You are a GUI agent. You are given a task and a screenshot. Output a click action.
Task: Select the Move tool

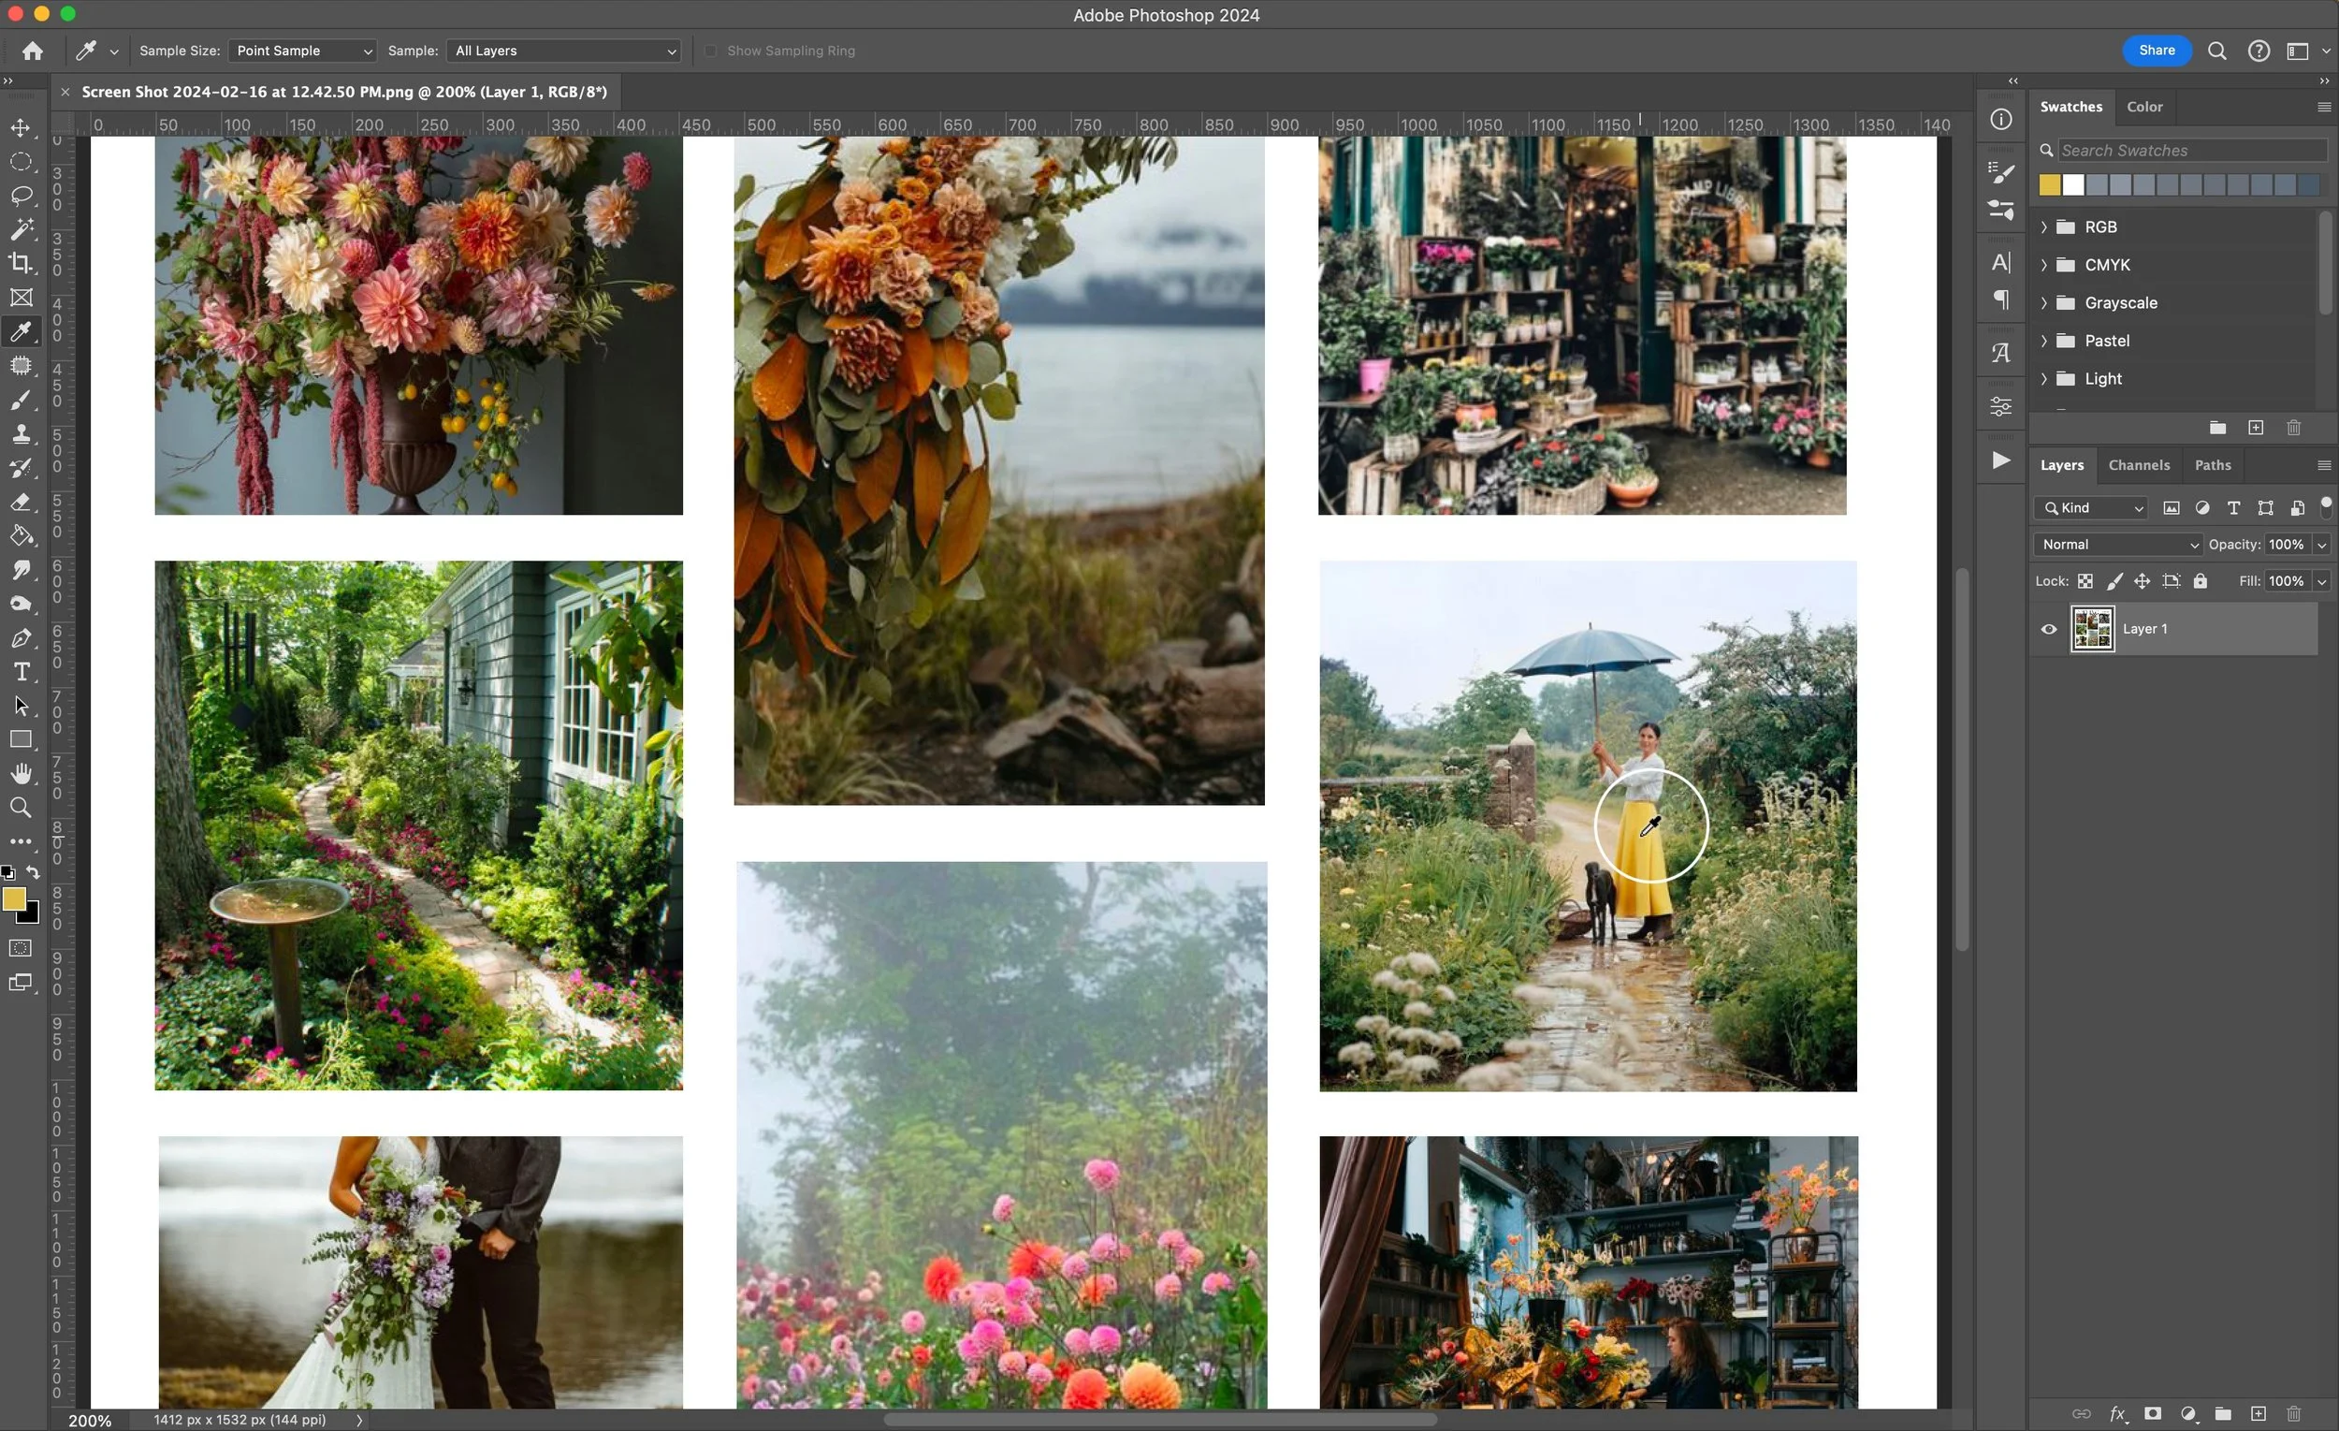coord(21,127)
